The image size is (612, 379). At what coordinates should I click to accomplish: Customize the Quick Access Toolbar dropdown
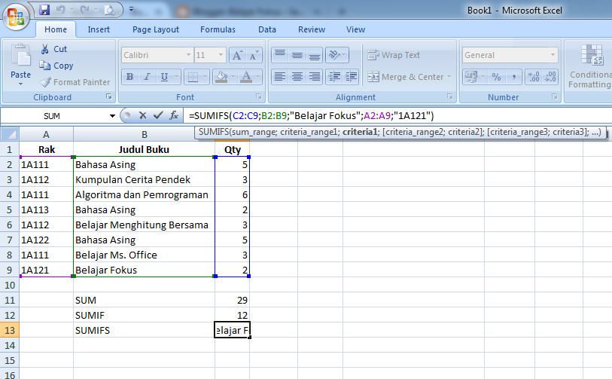point(132,9)
